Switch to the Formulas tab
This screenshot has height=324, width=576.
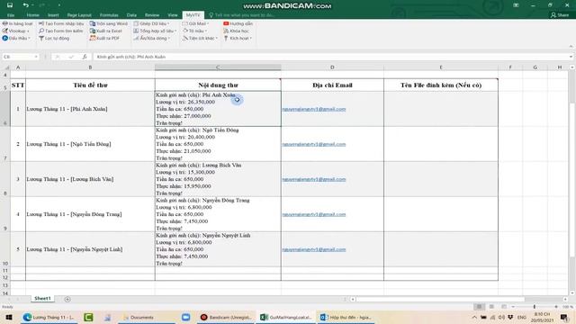click(109, 15)
